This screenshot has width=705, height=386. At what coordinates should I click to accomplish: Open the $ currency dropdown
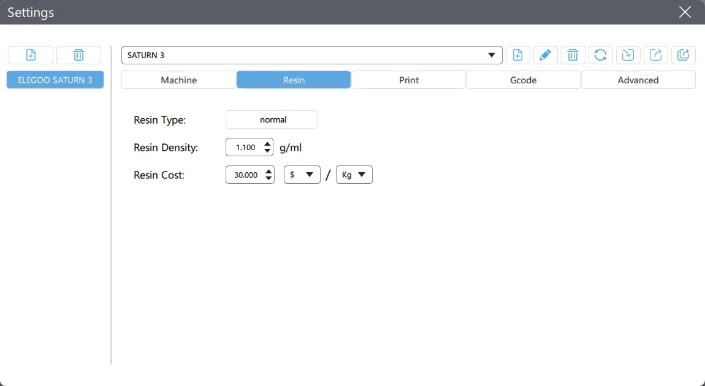coord(302,175)
